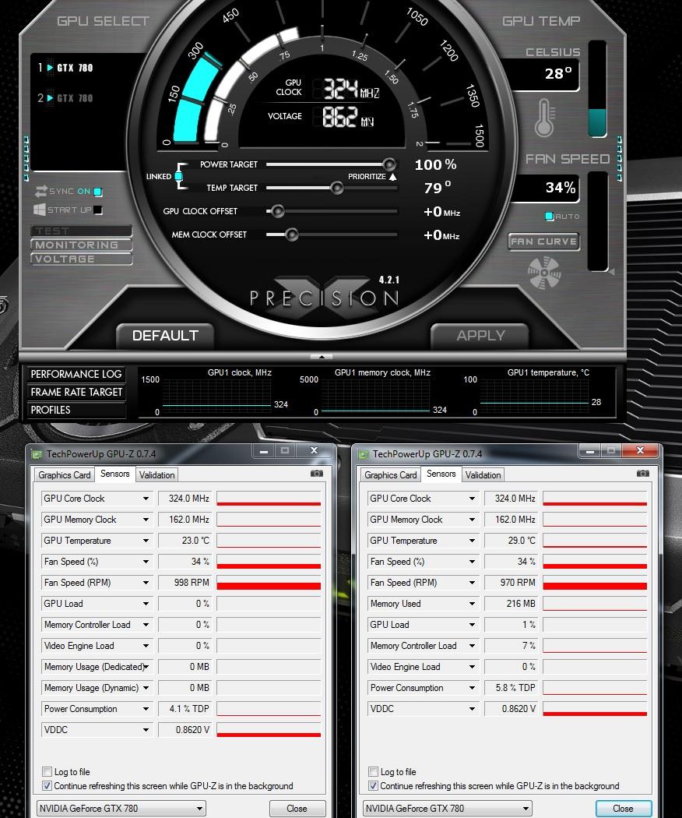Click the DEFAULT button

point(165,336)
